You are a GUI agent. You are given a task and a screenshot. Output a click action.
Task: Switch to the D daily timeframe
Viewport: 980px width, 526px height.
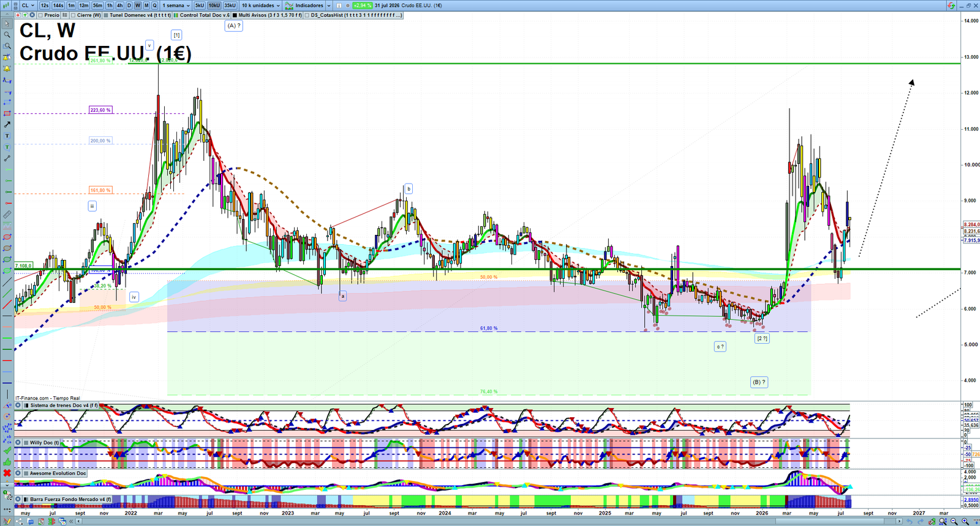pos(129,6)
